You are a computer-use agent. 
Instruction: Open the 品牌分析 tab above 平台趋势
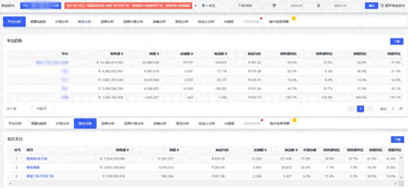pos(107,22)
